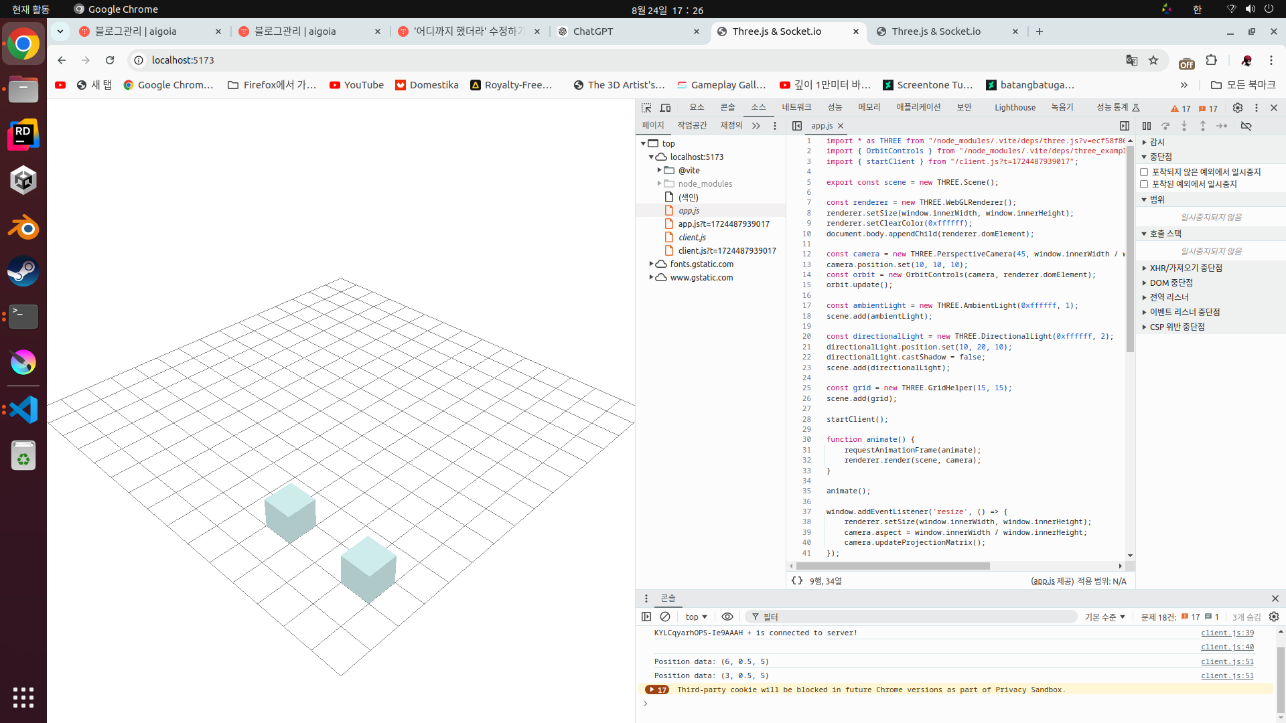Open DevTools customize three-dot menu
The width and height of the screenshot is (1286, 723).
pyautogui.click(x=1257, y=108)
